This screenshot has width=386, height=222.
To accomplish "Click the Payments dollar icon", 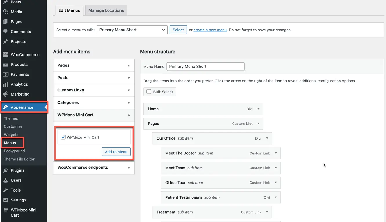I will pos(6,74).
